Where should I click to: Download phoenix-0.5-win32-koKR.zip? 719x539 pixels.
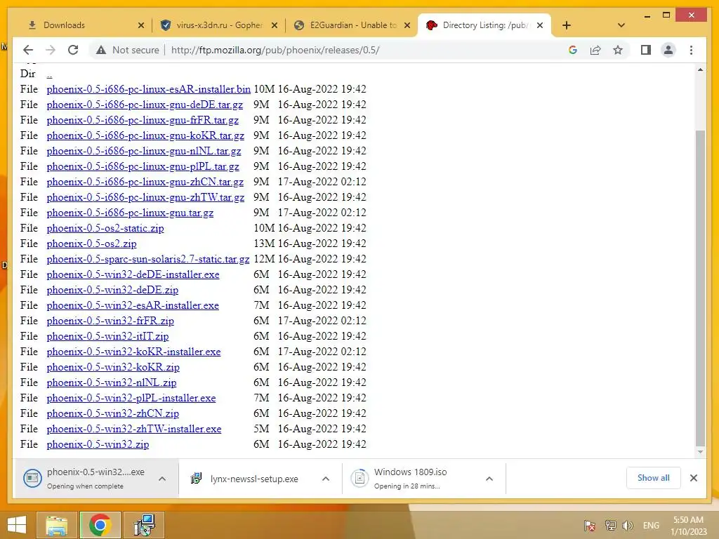tap(113, 368)
